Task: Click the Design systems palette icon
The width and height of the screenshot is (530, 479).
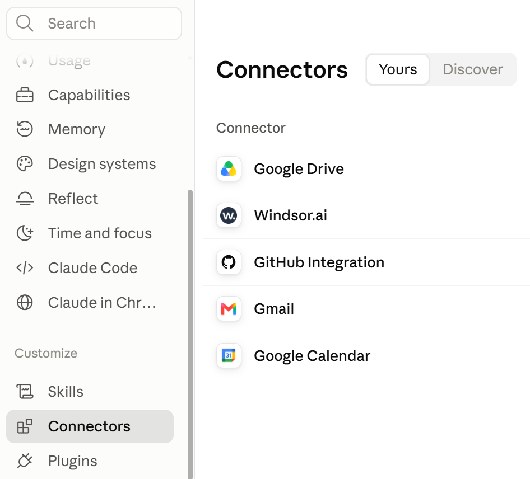Action: 25,164
